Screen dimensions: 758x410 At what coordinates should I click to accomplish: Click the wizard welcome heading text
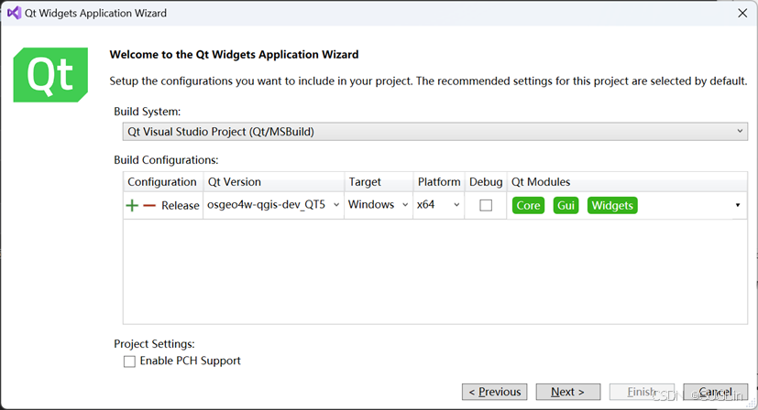coord(234,55)
